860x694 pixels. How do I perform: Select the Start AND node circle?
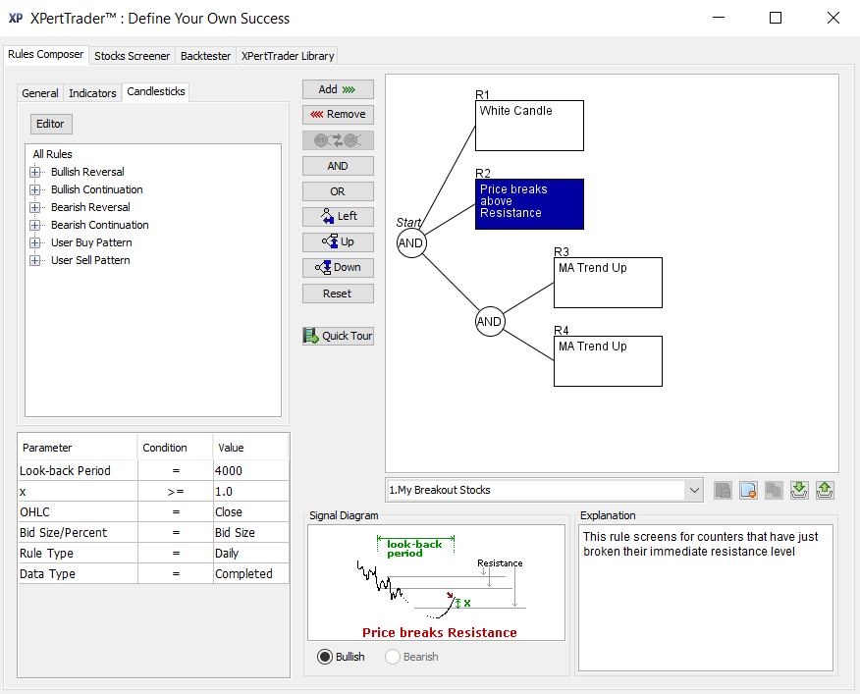pyautogui.click(x=411, y=243)
